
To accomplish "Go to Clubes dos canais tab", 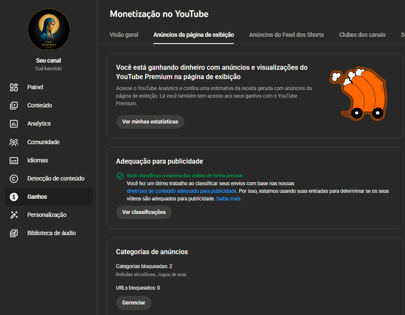I will click(362, 35).
